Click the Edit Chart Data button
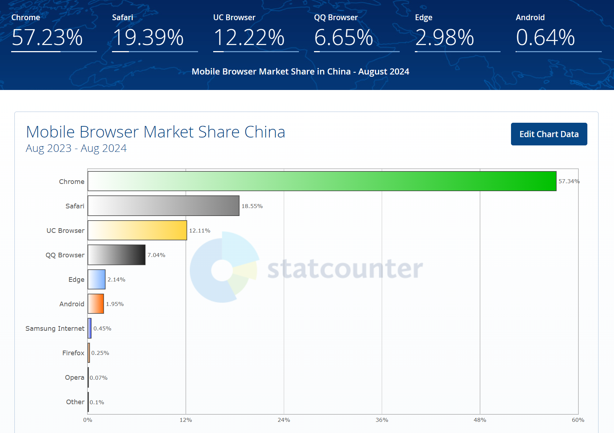 tap(549, 134)
